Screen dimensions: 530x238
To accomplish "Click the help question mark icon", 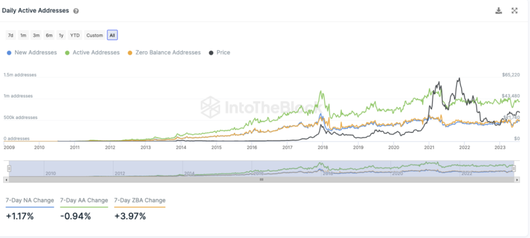I will pyautogui.click(x=76, y=11).
